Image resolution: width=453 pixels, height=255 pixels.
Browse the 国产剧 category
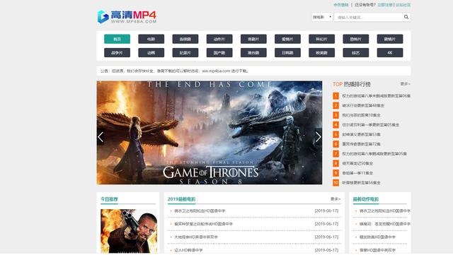point(219,53)
